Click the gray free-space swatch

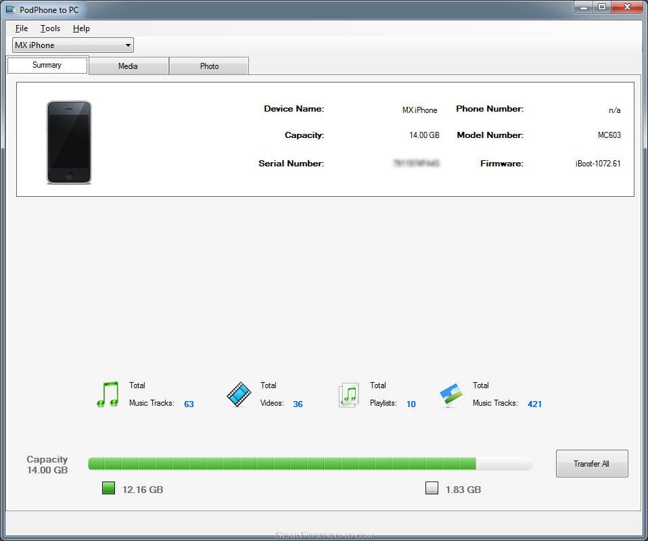point(432,488)
